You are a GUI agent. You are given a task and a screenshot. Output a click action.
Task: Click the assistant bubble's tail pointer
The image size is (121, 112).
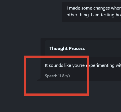(x=39, y=79)
